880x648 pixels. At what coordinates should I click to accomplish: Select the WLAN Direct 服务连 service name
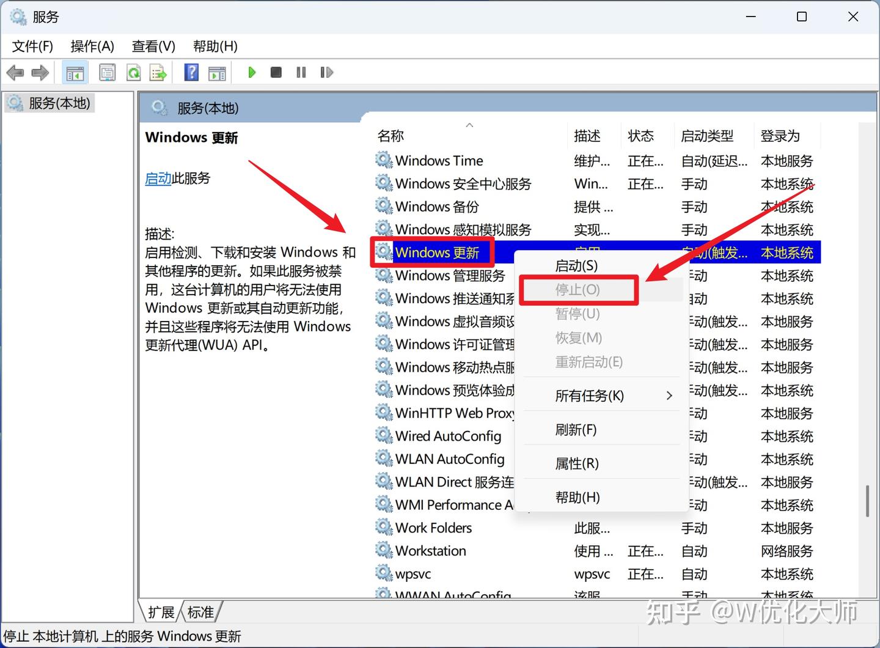(x=455, y=482)
